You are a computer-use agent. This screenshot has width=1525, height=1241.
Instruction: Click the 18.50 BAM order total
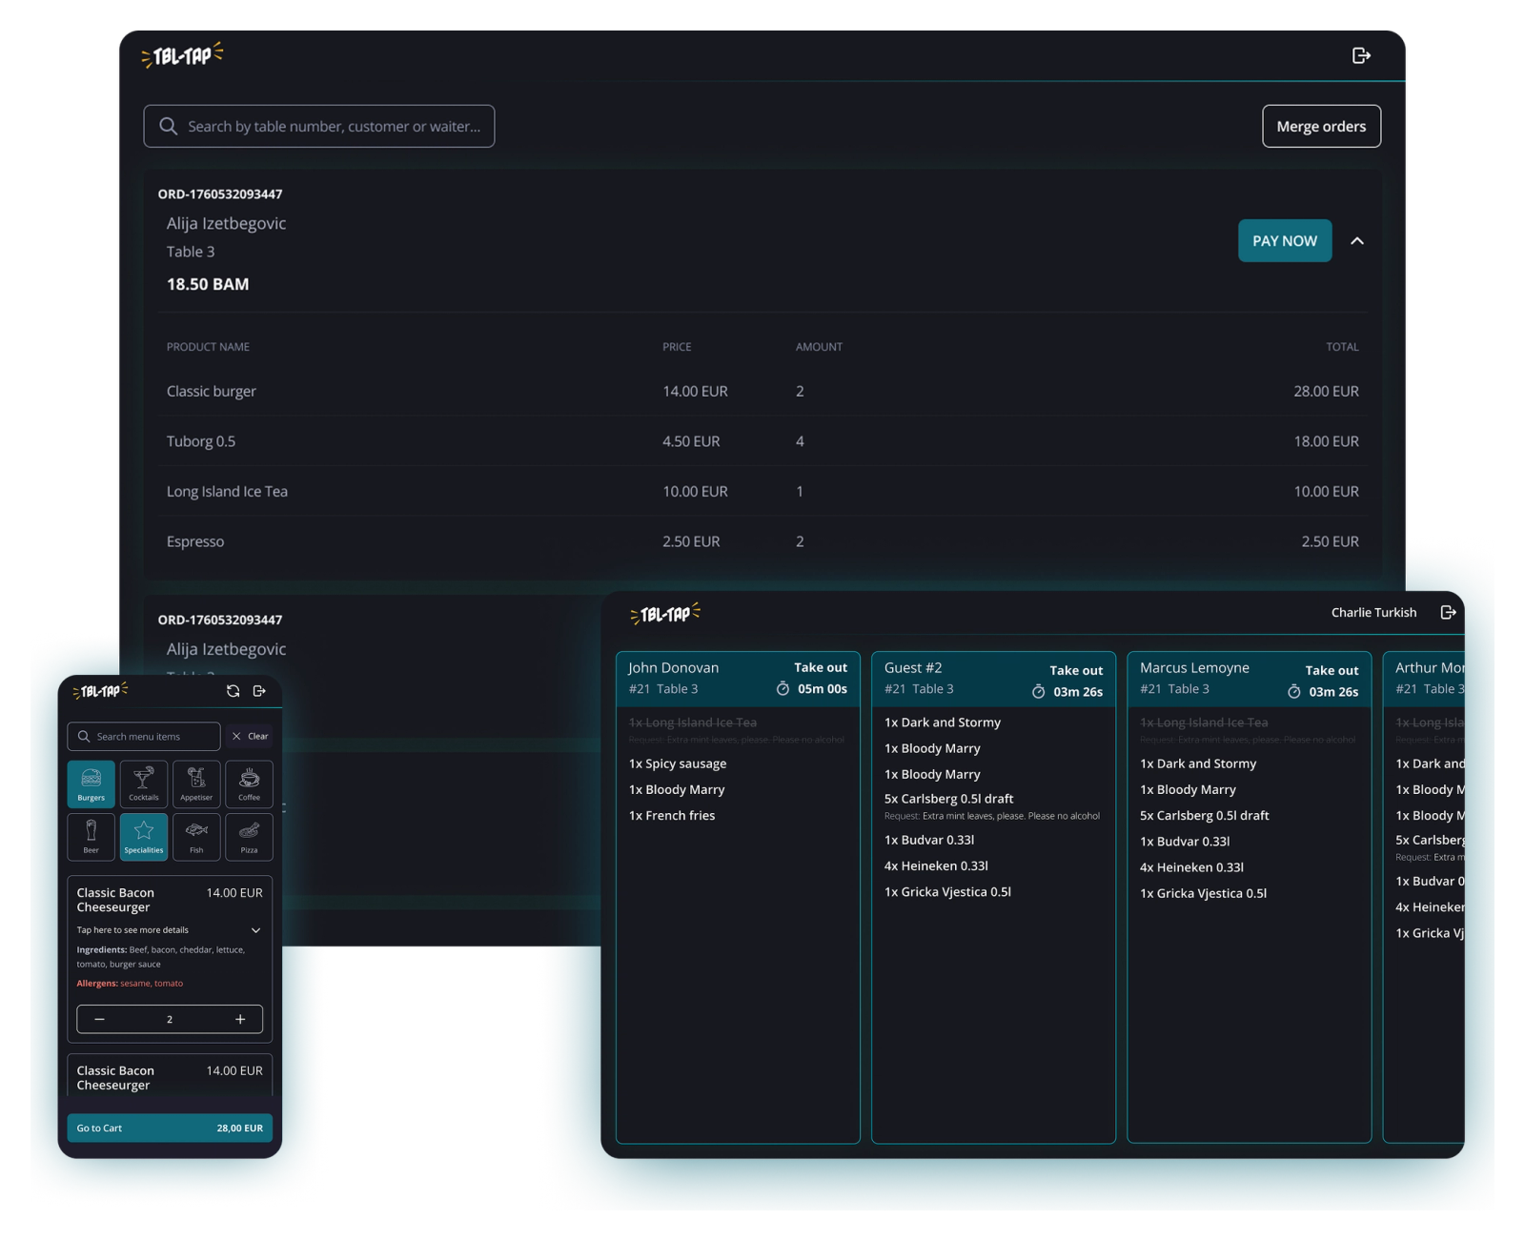tap(208, 284)
